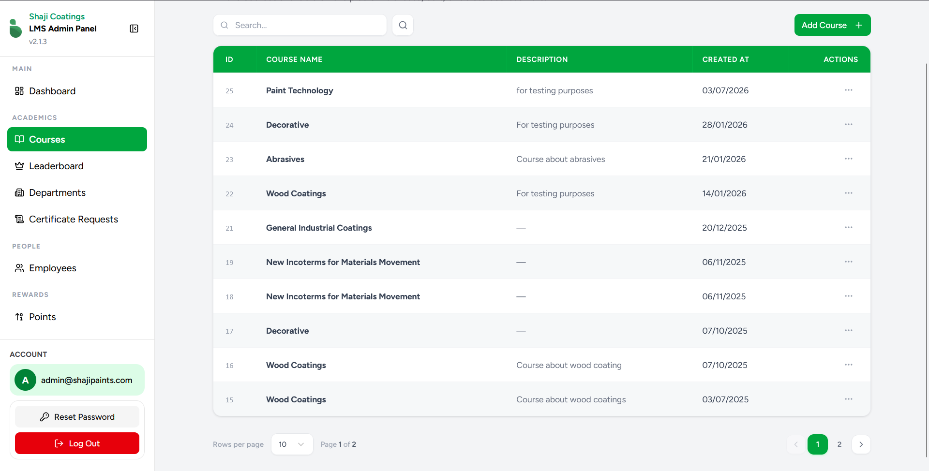929x471 pixels.
Task: Open the rows per page dropdown
Action: pyautogui.click(x=292, y=444)
